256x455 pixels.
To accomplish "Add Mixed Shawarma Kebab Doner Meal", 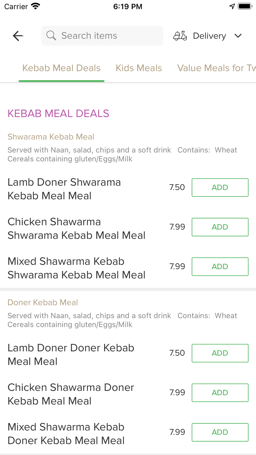I will coord(220,432).
